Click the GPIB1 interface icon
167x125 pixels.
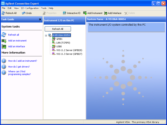coord(54,39)
